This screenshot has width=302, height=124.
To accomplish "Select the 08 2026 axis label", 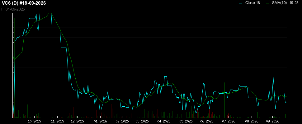I will coord(252,121).
